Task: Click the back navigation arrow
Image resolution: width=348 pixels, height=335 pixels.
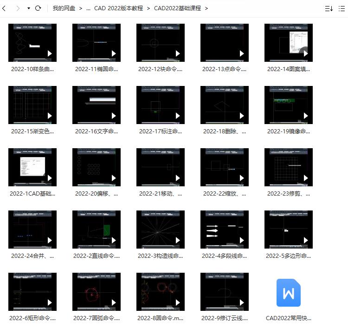Action: [5, 8]
